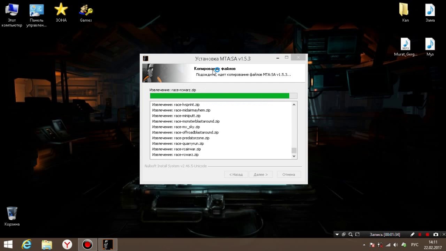Click the battery power tray icon
This screenshot has height=251, width=446.
click(x=380, y=245)
